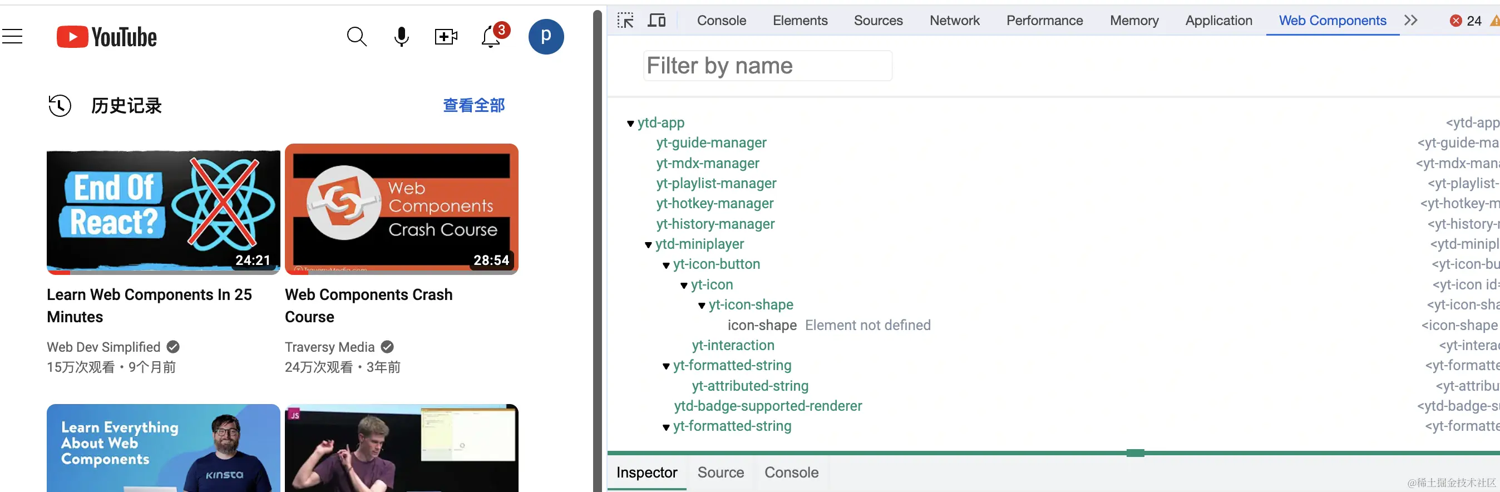Click the history clock icon beside 历史记录

tap(60, 106)
